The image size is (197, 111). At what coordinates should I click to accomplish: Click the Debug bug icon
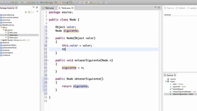click(41, 2)
